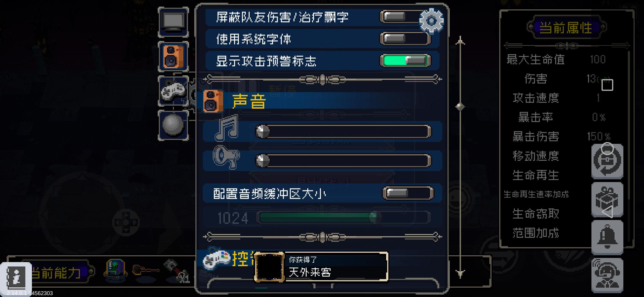The height and width of the screenshot is (297, 644).
Task: Toggle 配置音频缓冲区大小 switch
Action: point(408,193)
